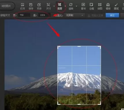Toggle the keep-ratio checkbox beside 确定
The height and width of the screenshot is (110, 124).
(x=89, y=16)
